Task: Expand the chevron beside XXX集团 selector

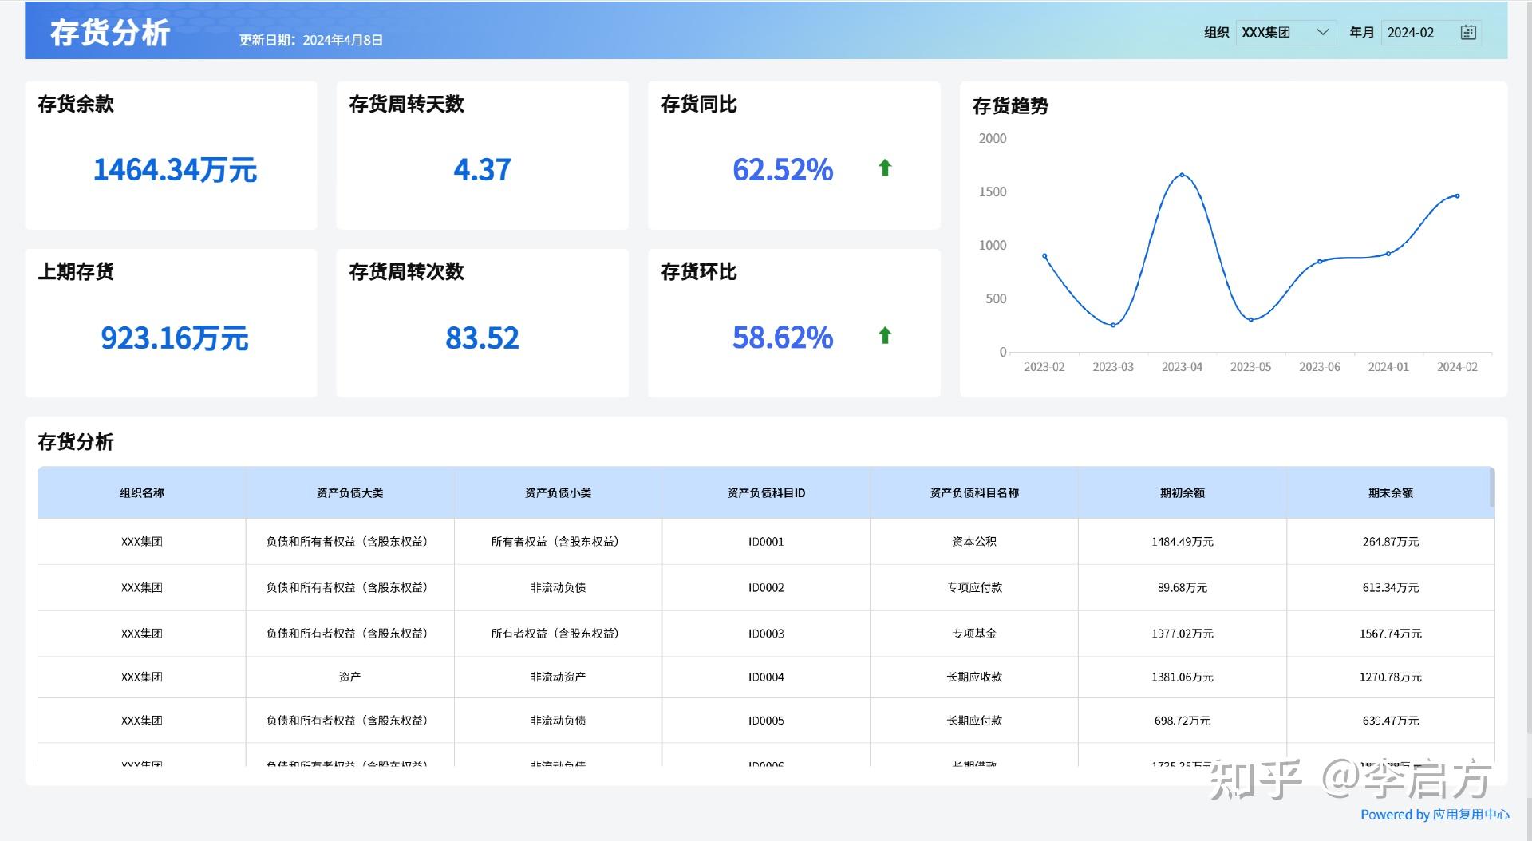Action: point(1324,33)
